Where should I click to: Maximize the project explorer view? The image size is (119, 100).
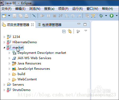click(85, 24)
